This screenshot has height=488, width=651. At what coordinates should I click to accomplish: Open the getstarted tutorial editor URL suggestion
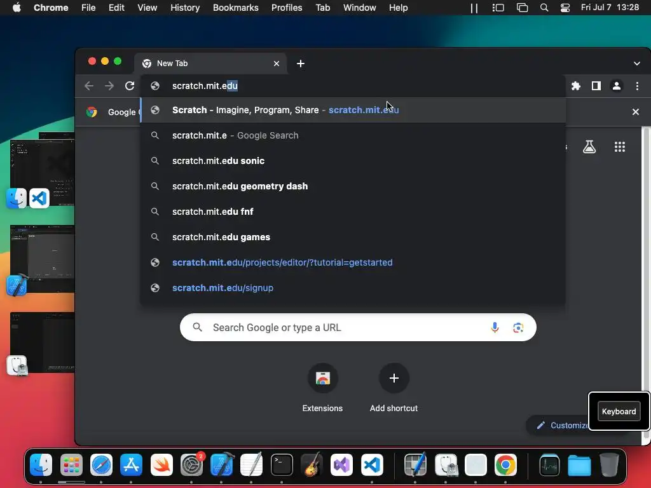[353, 262]
